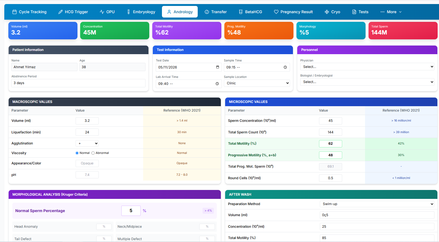Expand the Preparation Method dropdown
The image size is (439, 242).
(377, 204)
